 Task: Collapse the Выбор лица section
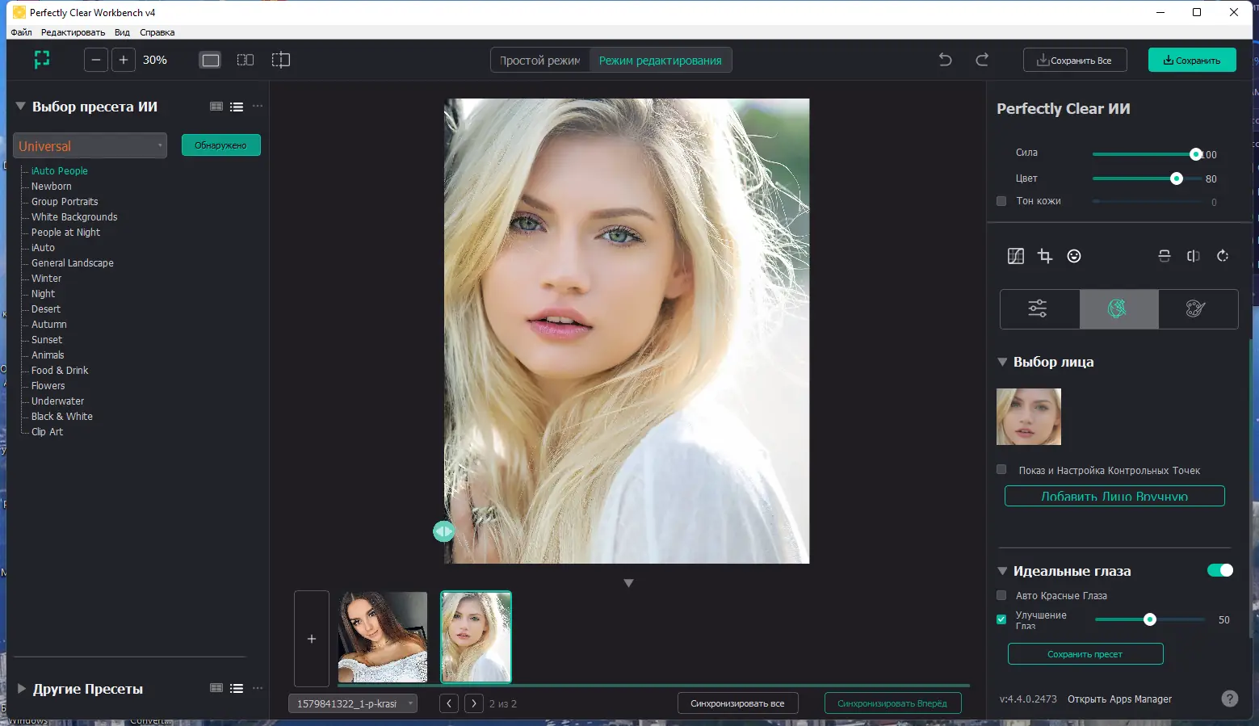point(1002,362)
